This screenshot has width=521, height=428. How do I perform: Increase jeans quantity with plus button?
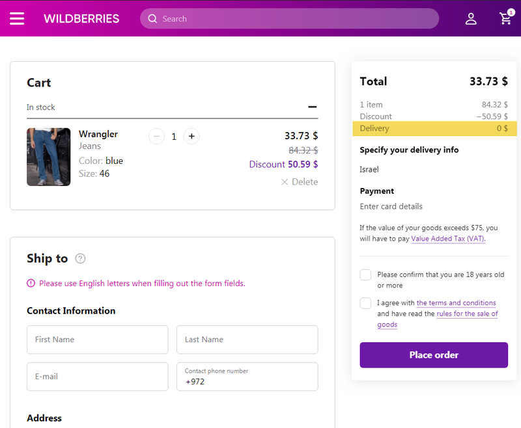(x=191, y=136)
